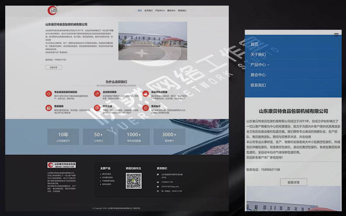Open 产品中心 dropdown in desktop top navigation
The height and width of the screenshot is (216, 346).
(x=160, y=10)
